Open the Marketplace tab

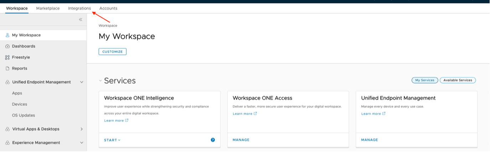click(48, 8)
